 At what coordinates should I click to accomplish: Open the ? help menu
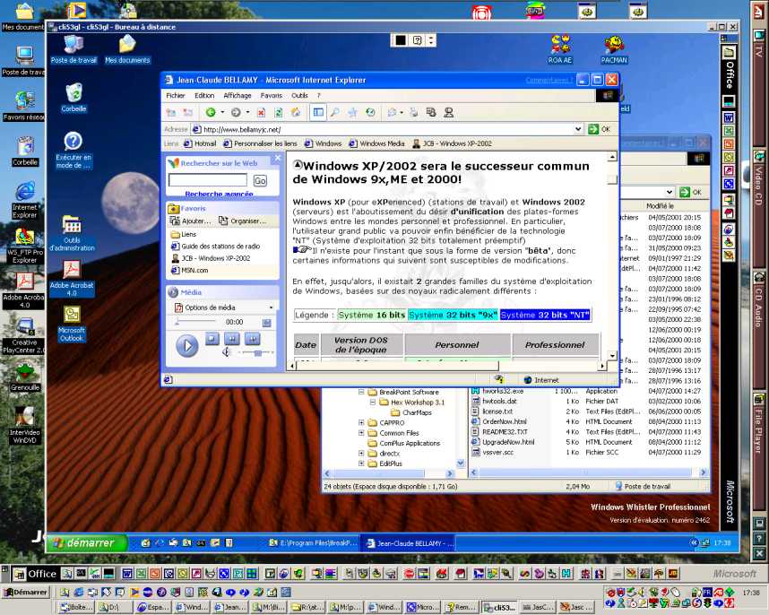318,96
